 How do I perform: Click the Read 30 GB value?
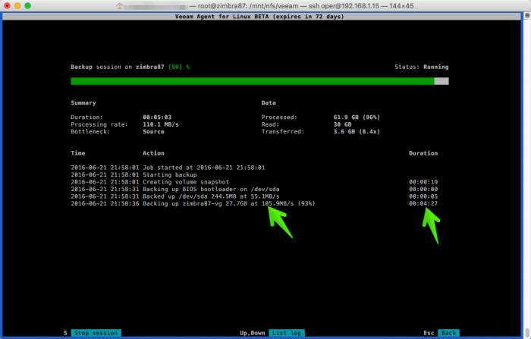342,124
